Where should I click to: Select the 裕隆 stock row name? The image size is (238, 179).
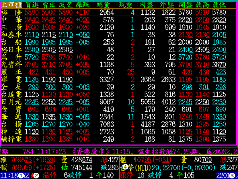click(x=11, y=12)
